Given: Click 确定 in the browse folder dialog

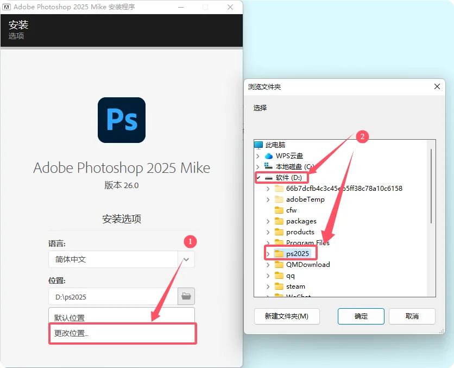Looking at the screenshot, I should [361, 316].
